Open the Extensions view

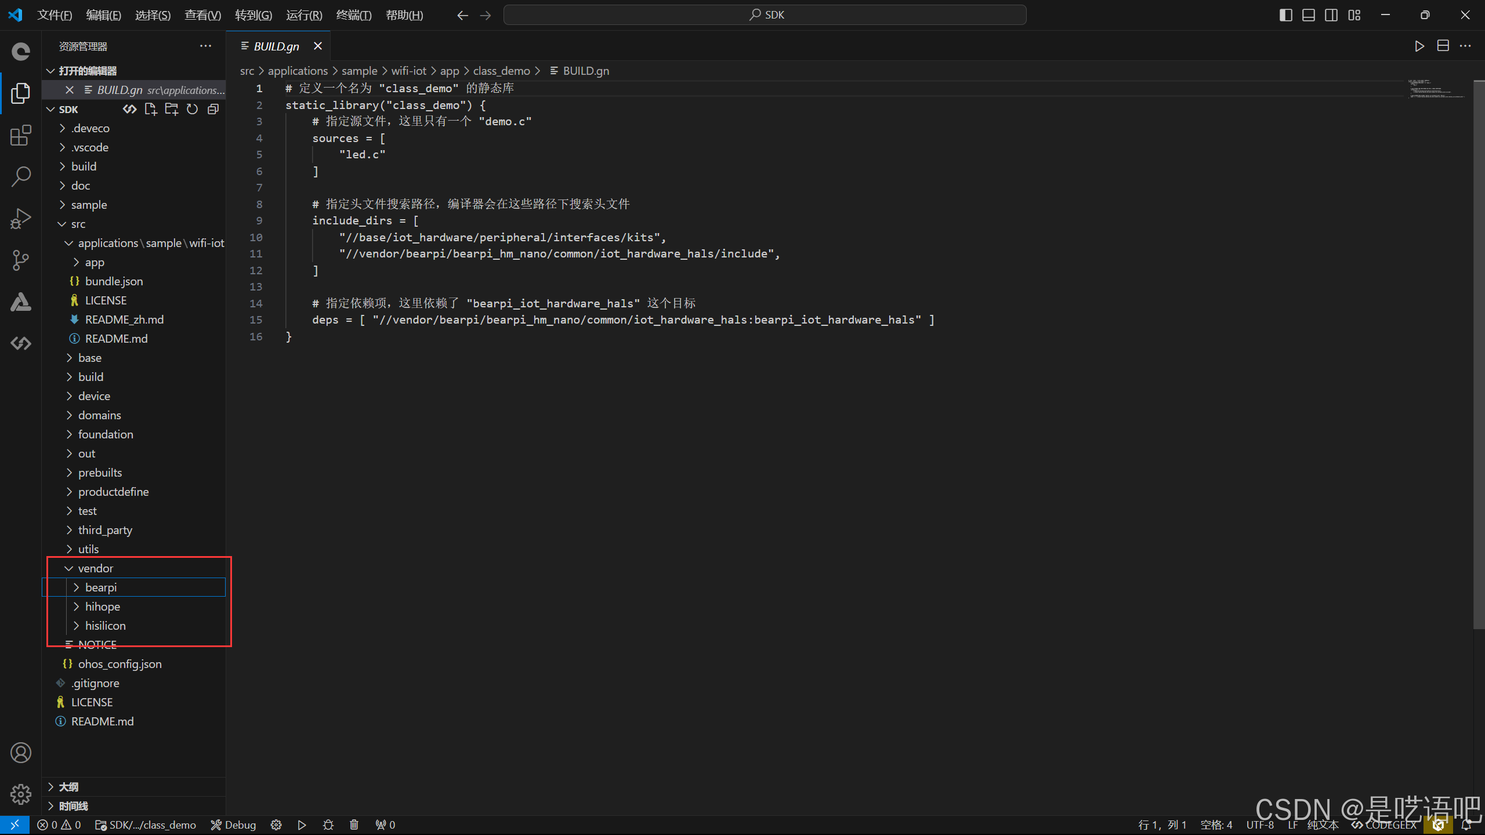coord(21,135)
